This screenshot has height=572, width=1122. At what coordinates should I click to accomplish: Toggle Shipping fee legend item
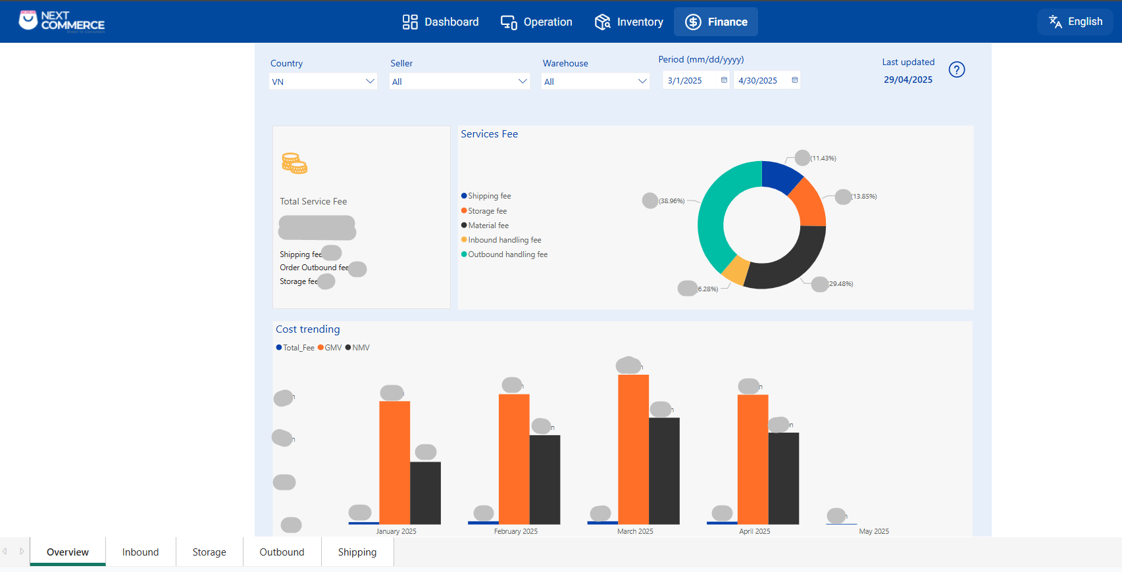click(486, 196)
